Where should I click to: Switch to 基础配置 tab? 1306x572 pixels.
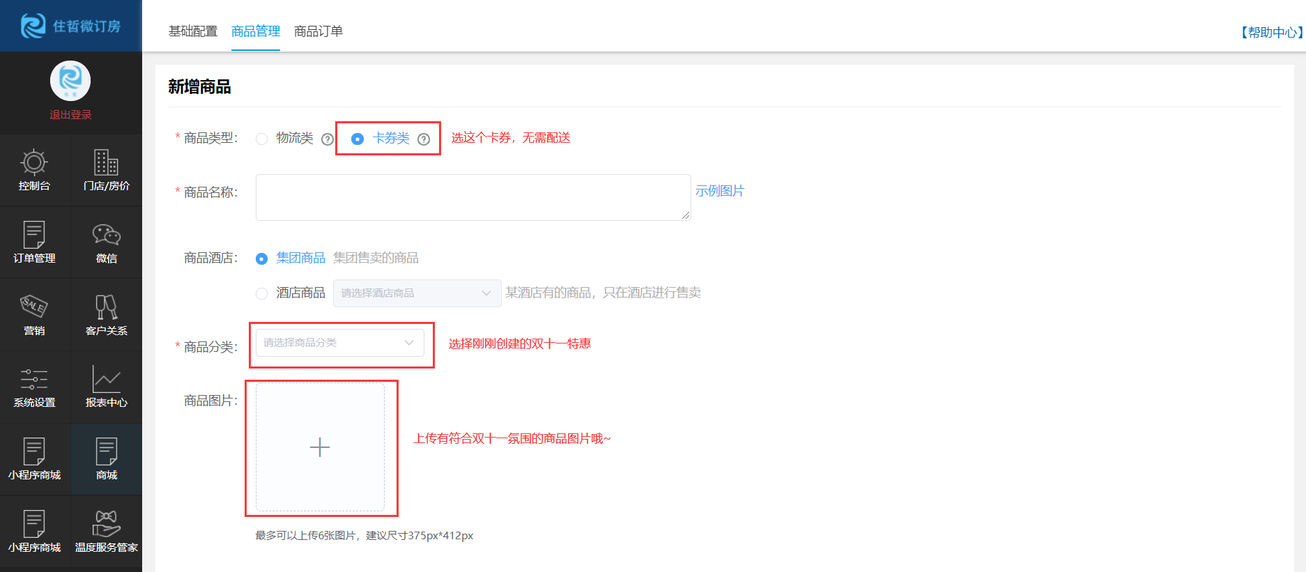[193, 31]
